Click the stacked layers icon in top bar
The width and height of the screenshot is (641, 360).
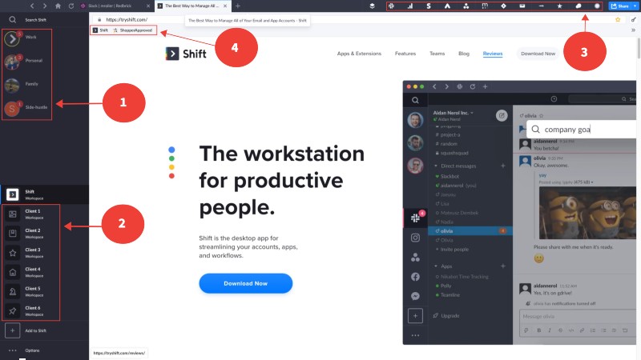pos(372,6)
